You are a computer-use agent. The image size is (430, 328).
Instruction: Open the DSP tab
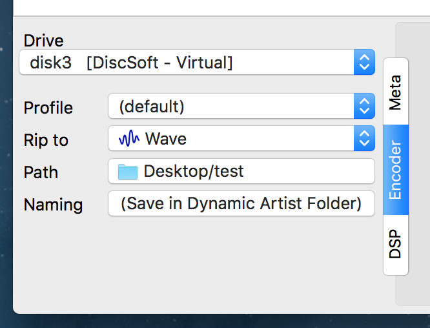tap(395, 245)
